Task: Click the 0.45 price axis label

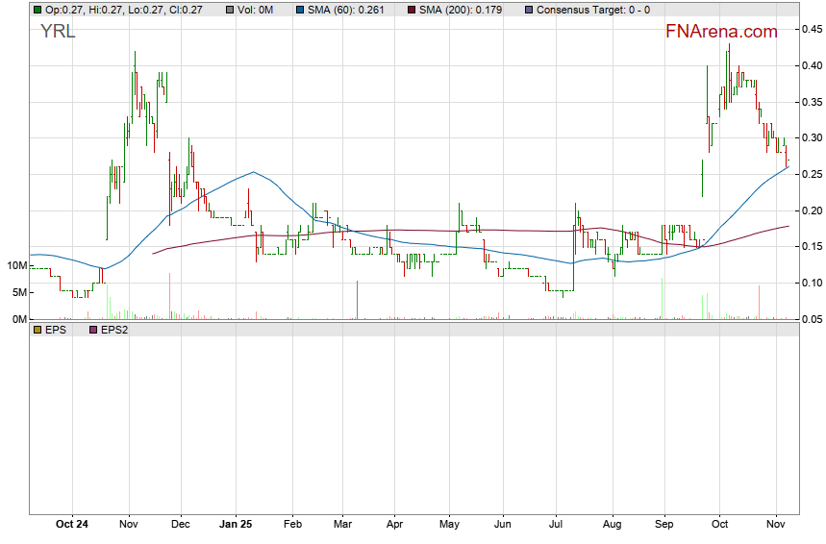Action: tap(811, 30)
